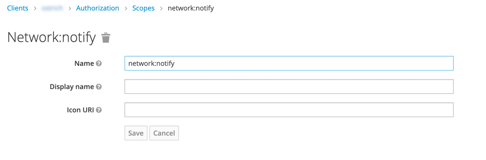Cancel the scope edits
This screenshot has width=486, height=160.
pos(164,133)
